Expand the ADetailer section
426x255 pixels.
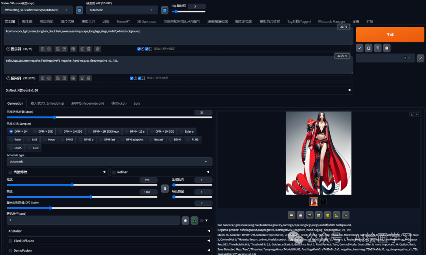[x=109, y=231]
